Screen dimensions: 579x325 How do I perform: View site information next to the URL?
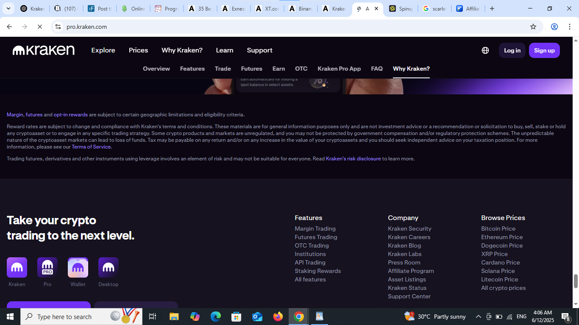[x=58, y=27]
